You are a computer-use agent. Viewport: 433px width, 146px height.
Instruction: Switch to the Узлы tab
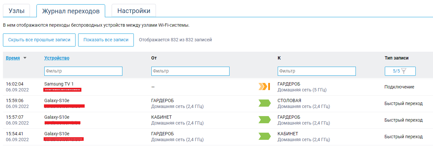tap(16, 11)
